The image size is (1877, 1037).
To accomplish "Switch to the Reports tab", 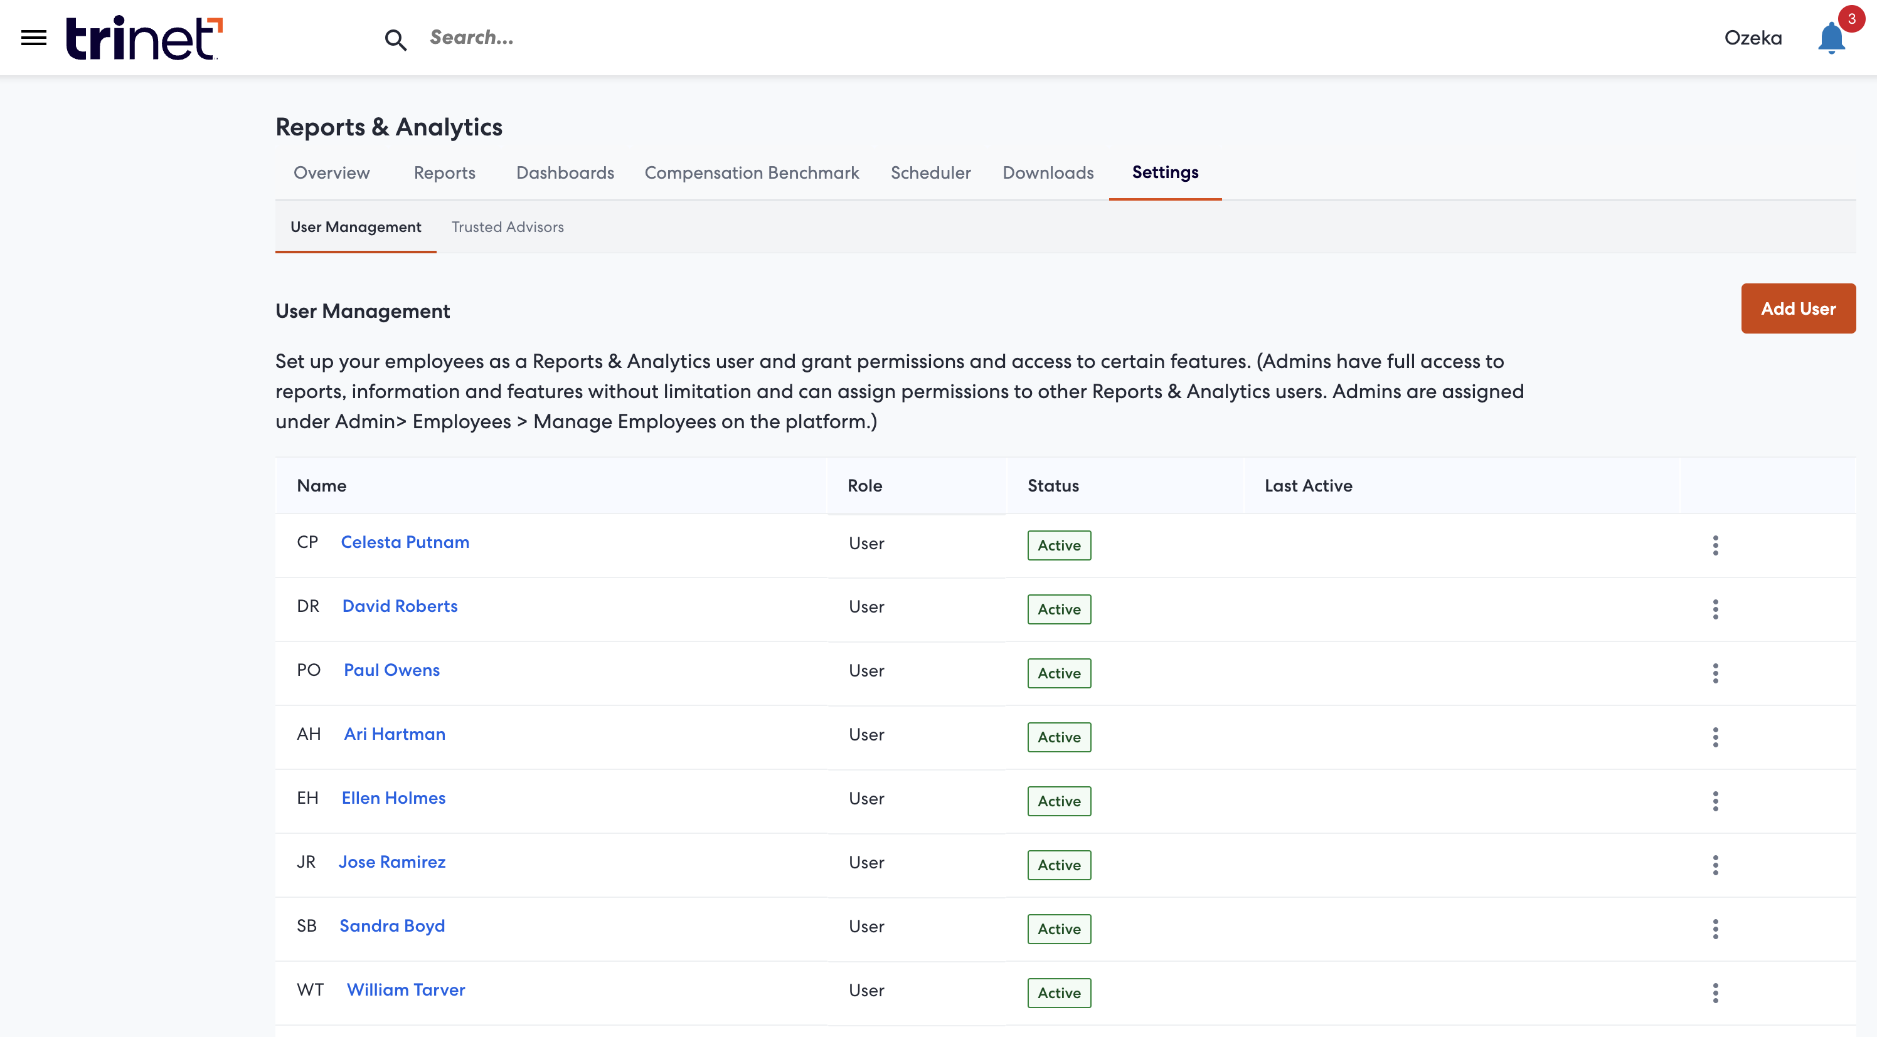I will point(445,173).
